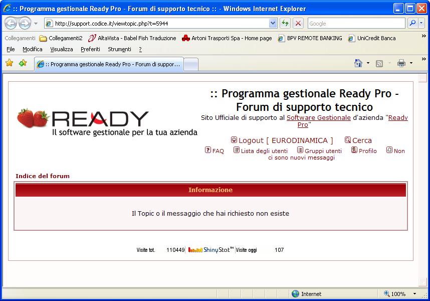Click Logout [ EURODINAMICA ] link
Image resolution: width=430 pixels, height=301 pixels.
pos(286,140)
